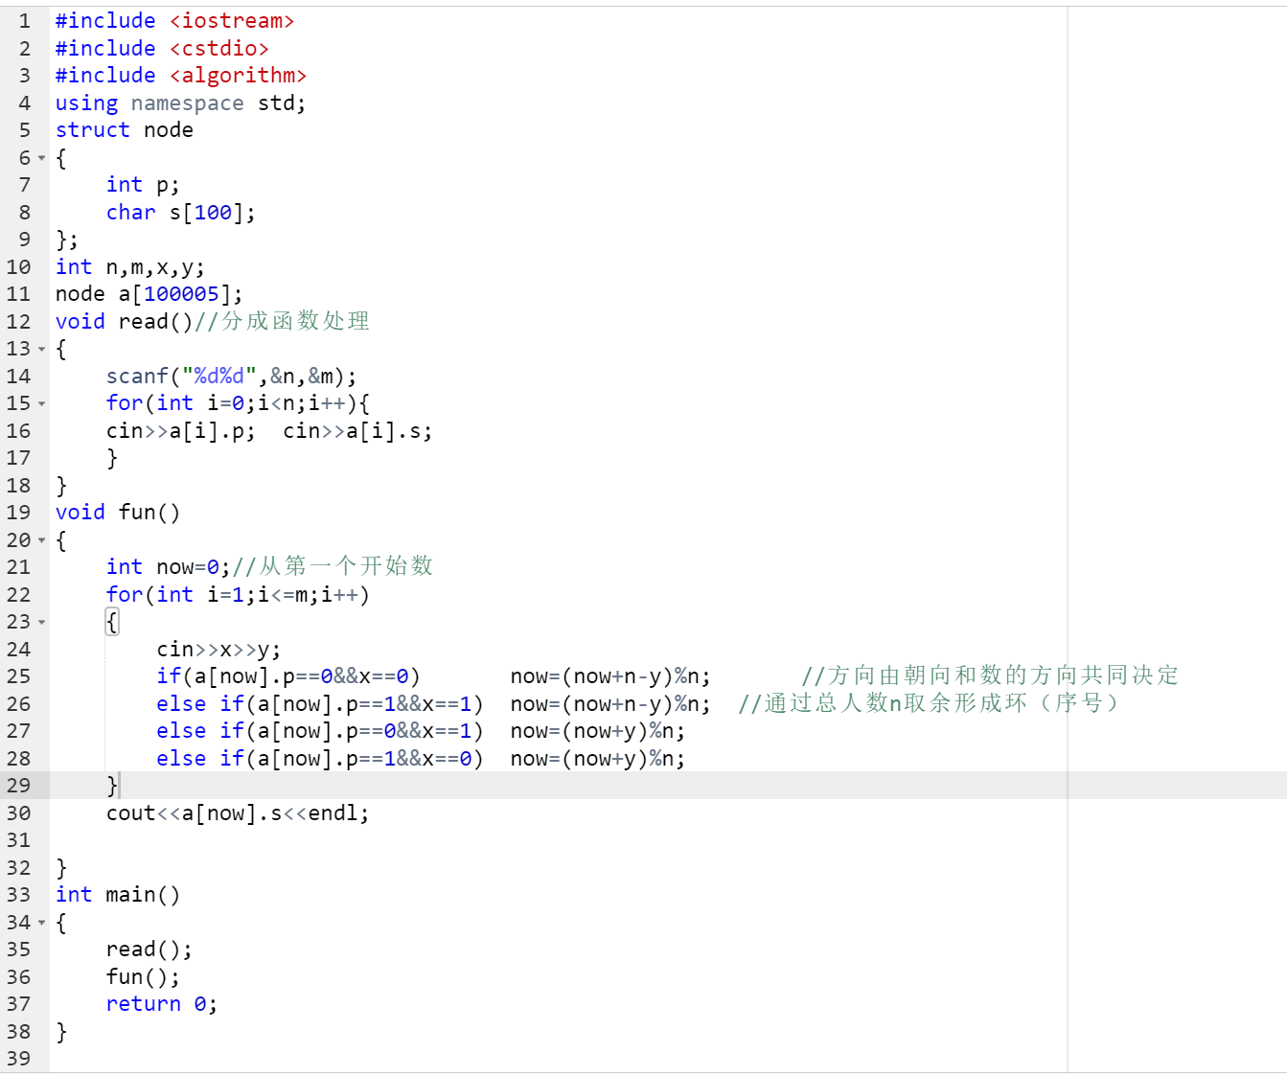This screenshot has width=1287, height=1076.
Task: Click the text "for(int i=1;i<=m;i++)"
Action: (238, 595)
